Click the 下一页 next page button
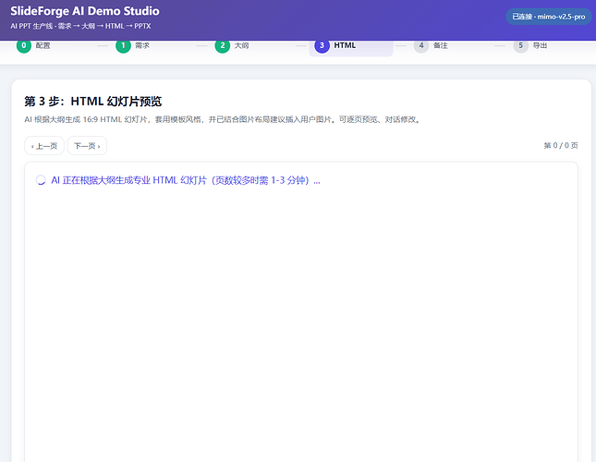The height and width of the screenshot is (462, 596). point(87,146)
